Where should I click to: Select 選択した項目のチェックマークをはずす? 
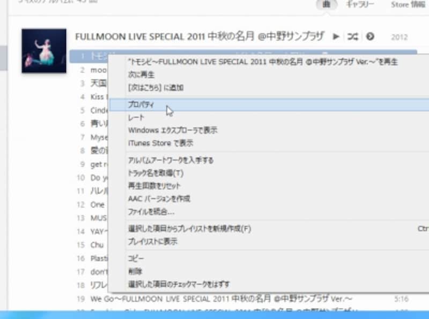click(x=179, y=284)
